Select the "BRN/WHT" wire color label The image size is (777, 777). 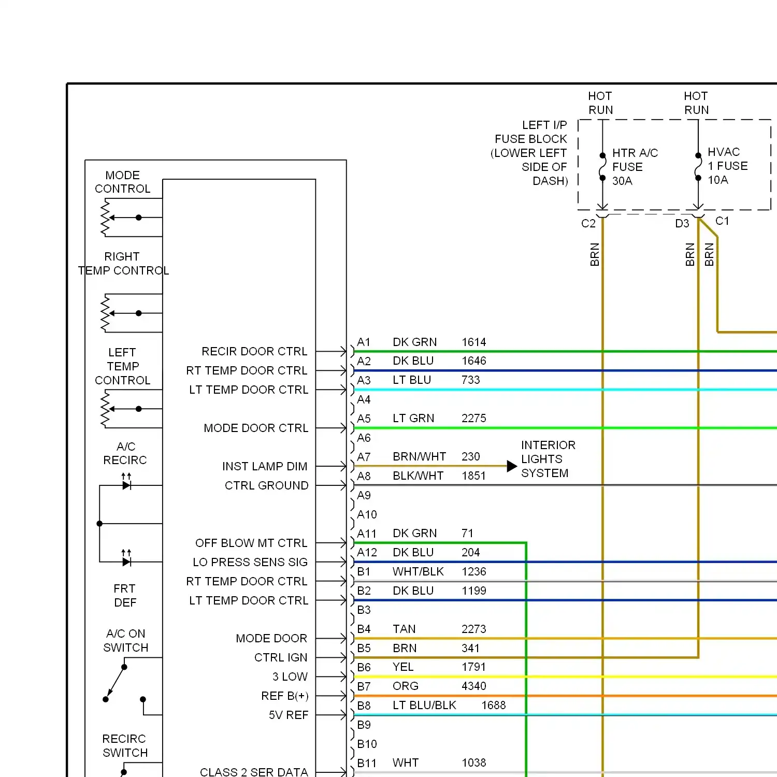(x=419, y=456)
